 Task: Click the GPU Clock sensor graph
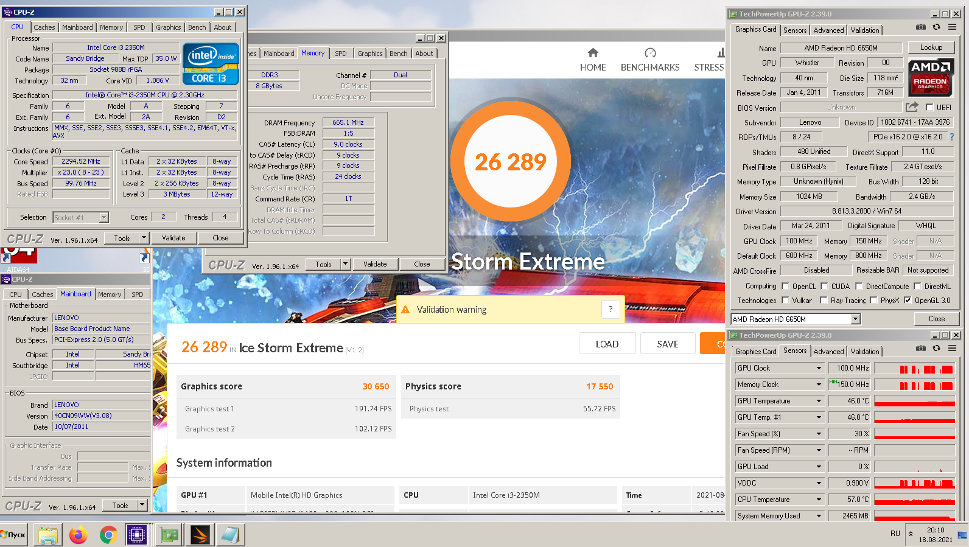[x=915, y=368]
